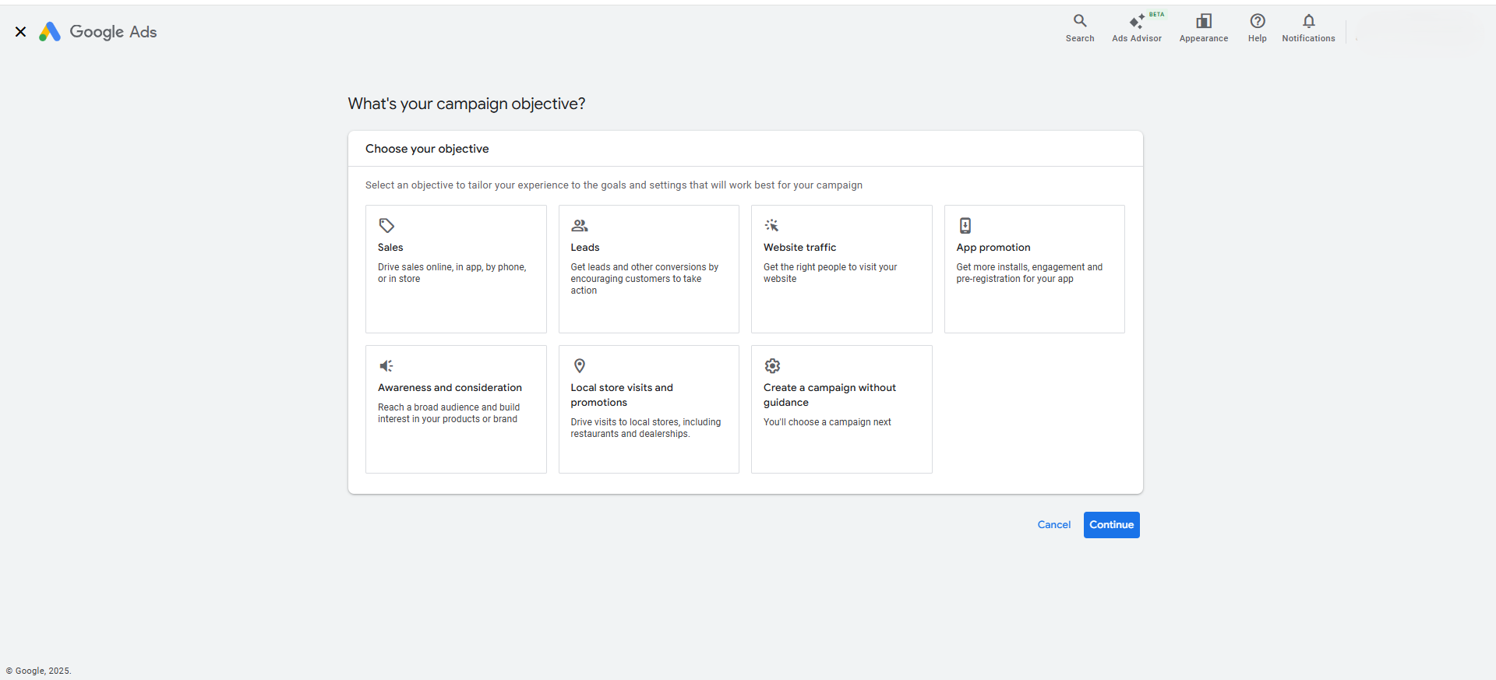Click the Google Ads logo

[x=98, y=32]
